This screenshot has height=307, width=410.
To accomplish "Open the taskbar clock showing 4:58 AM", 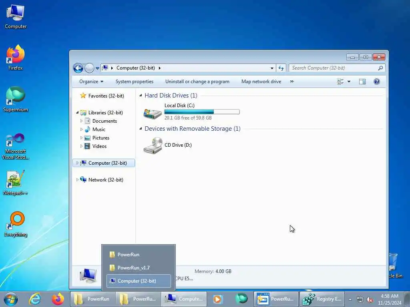I will pos(390,299).
